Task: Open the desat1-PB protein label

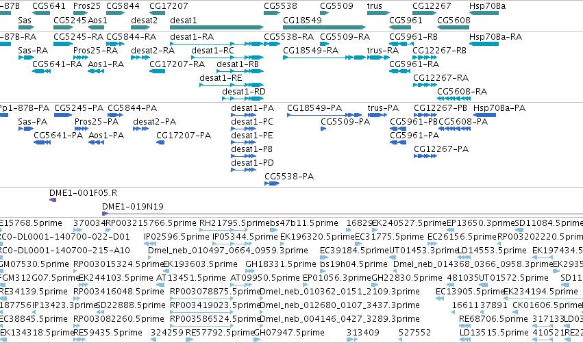Action: [251, 149]
